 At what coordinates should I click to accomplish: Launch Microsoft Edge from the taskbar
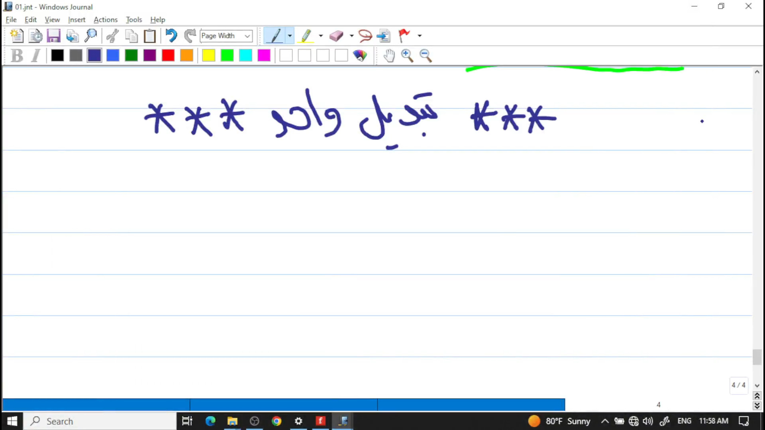(x=210, y=421)
